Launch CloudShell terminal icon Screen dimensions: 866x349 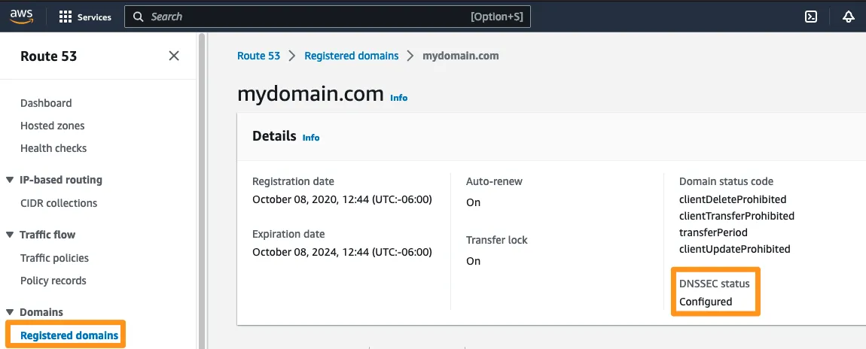tap(811, 17)
